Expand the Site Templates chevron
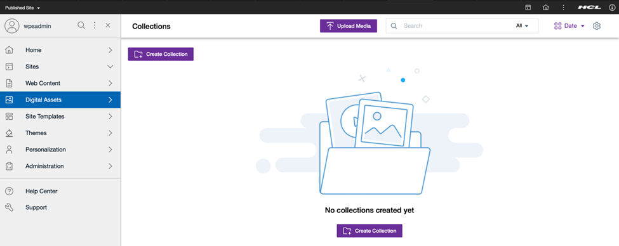This screenshot has height=246, width=619. point(110,116)
